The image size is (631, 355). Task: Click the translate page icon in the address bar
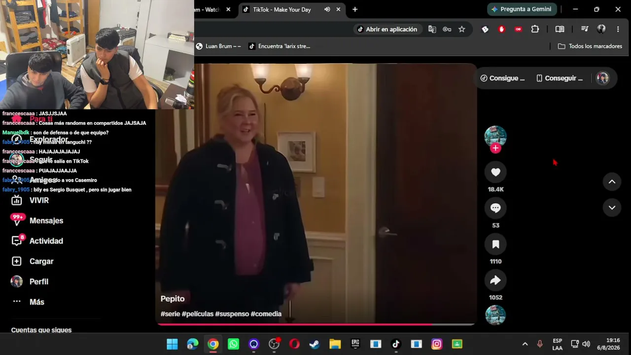(432, 29)
